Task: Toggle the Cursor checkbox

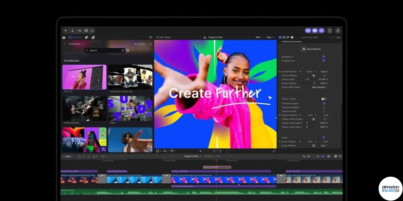Action: pyautogui.click(x=323, y=138)
